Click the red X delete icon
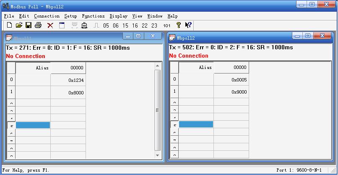Screen dimensions: 338x175 [x=50, y=25]
